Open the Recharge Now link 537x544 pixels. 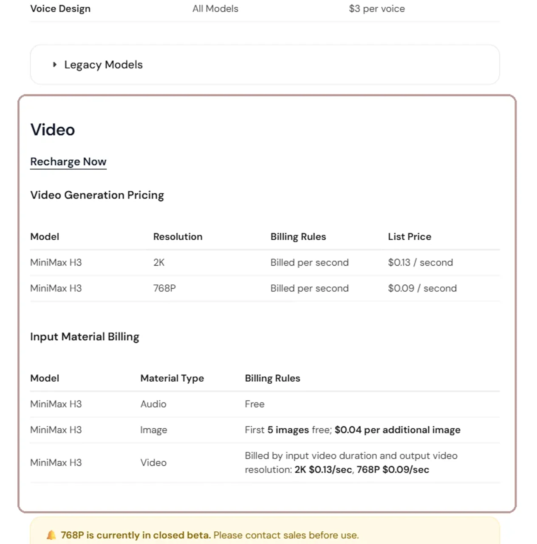click(68, 162)
